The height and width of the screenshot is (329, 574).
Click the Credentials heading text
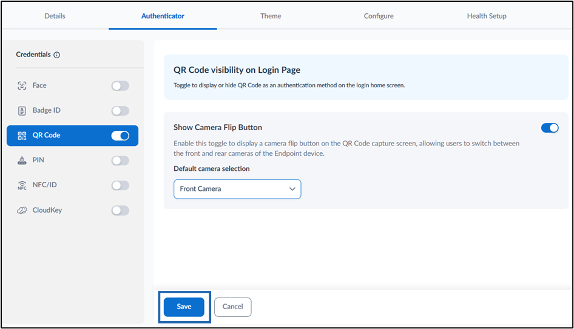(x=33, y=55)
